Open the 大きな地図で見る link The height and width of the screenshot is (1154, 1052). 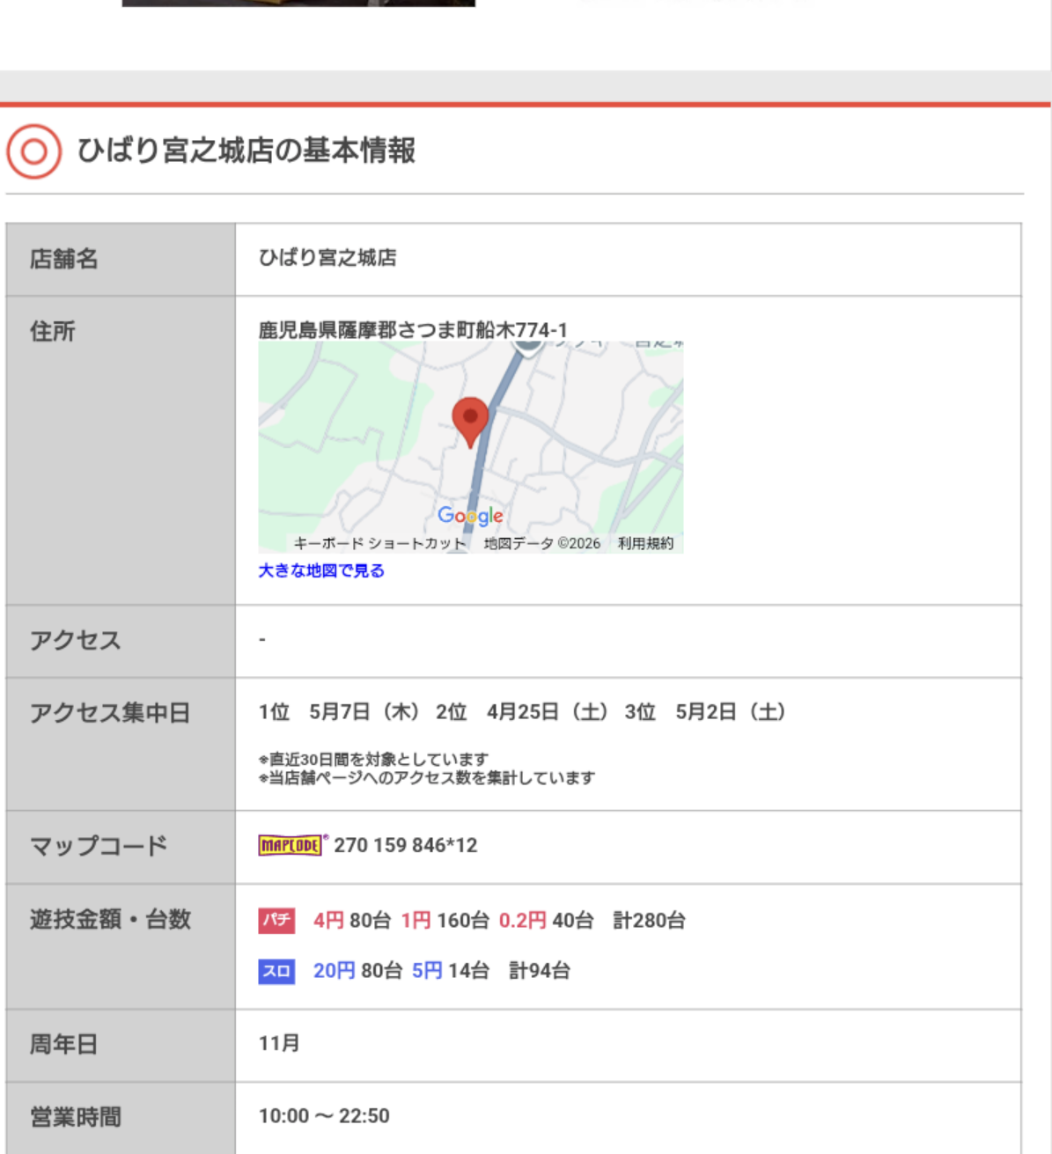pyautogui.click(x=321, y=570)
